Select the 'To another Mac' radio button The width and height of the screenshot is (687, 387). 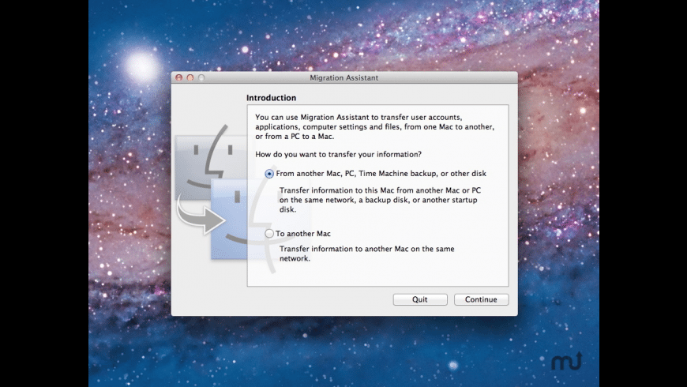coord(269,234)
